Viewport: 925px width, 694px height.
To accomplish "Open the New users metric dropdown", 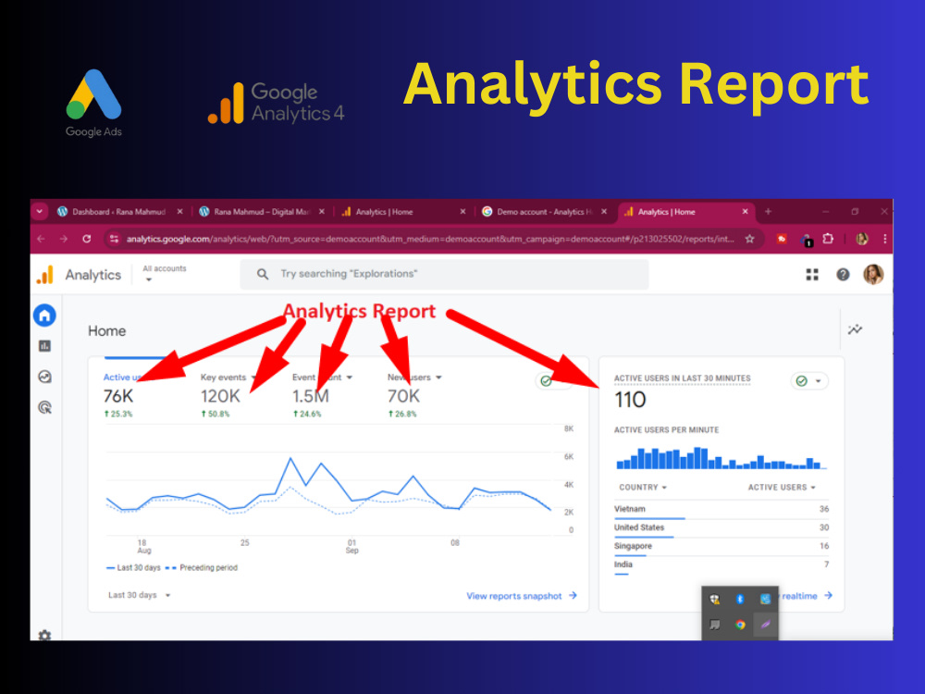I will (438, 378).
